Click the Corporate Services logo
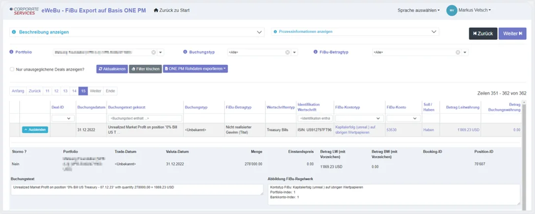Viewport: 535px width, 214px height. [24, 10]
